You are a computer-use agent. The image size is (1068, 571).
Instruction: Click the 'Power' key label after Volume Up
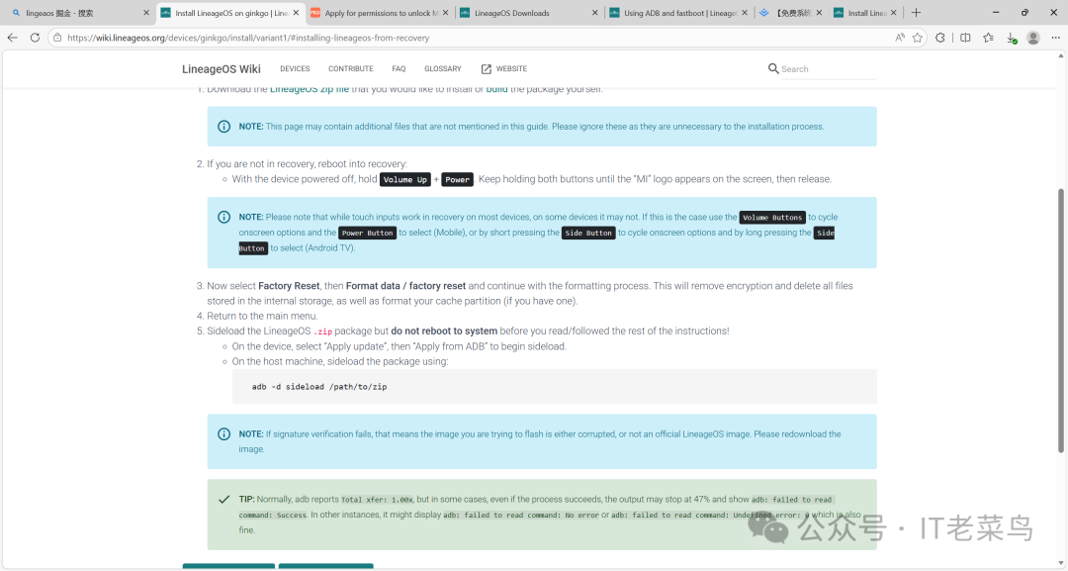pyautogui.click(x=457, y=180)
